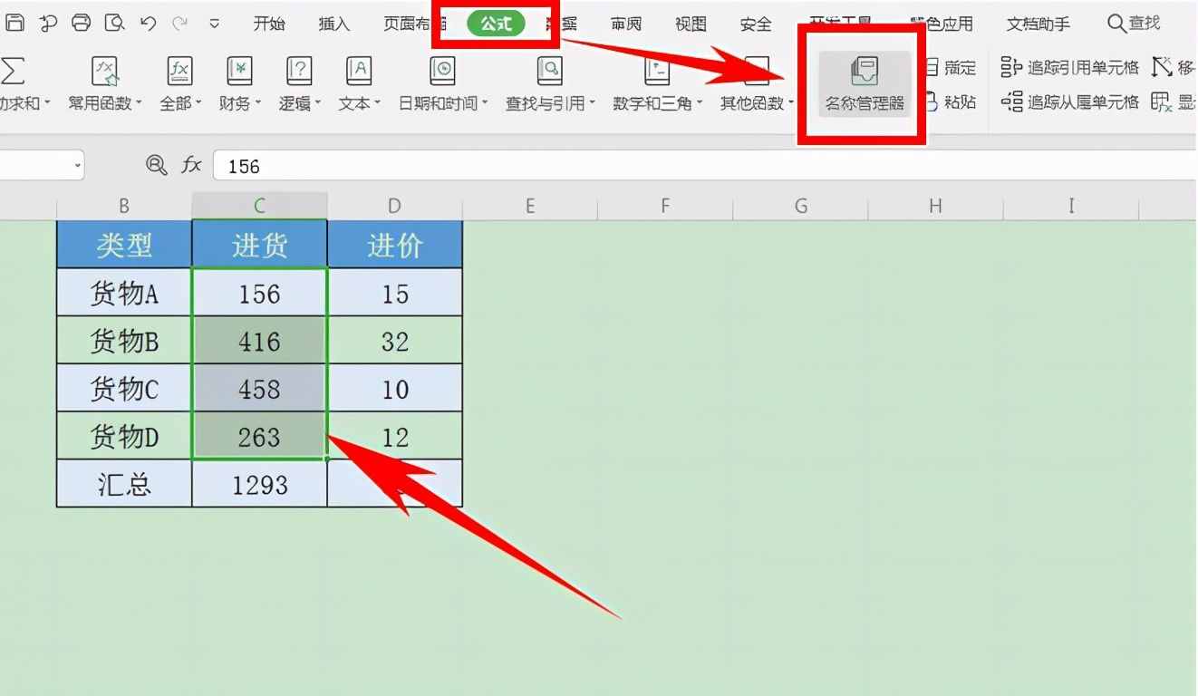Expand the quick access toolbar customize arrow

pos(214,24)
